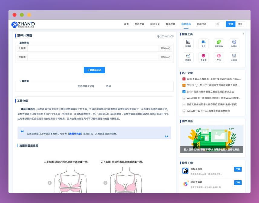Open article 'ed2k下载工具有哪些'

214,79
